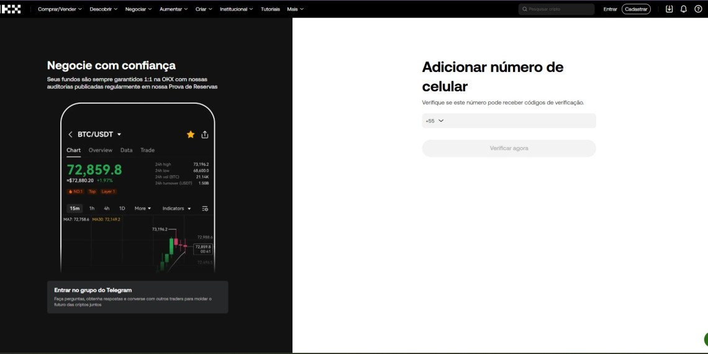Open the Institucional menu
This screenshot has width=708, height=354.
coord(237,9)
